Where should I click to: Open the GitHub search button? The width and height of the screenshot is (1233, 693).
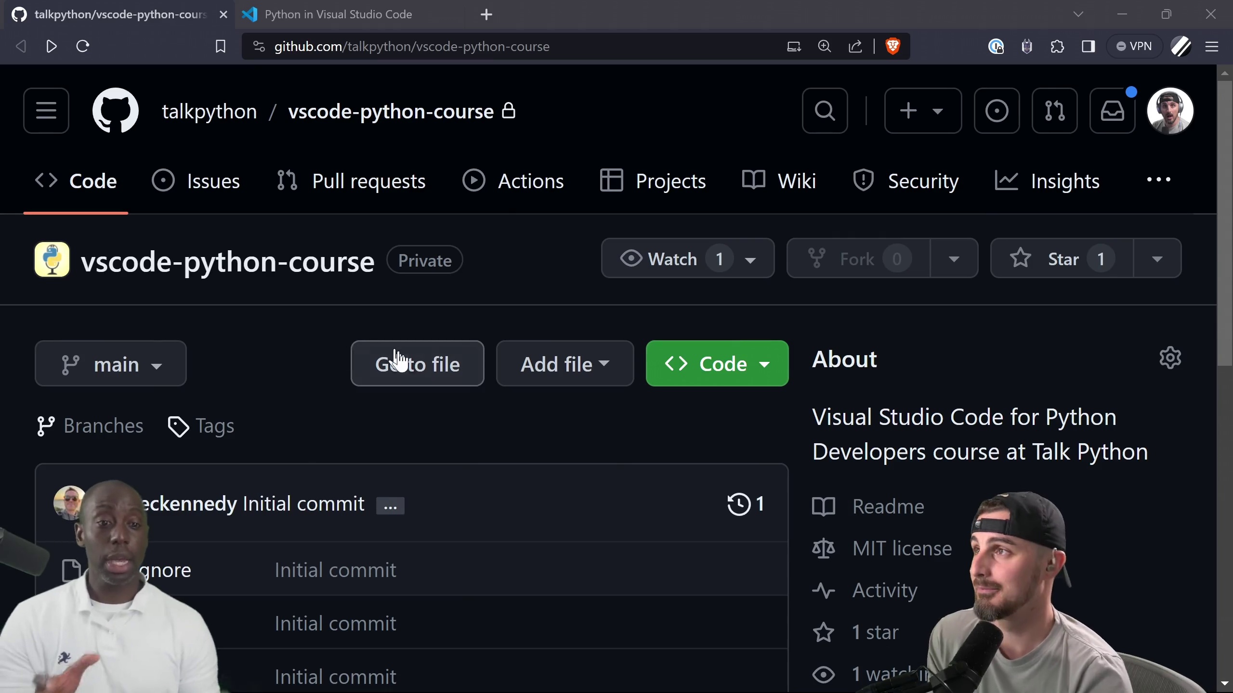pyautogui.click(x=825, y=111)
